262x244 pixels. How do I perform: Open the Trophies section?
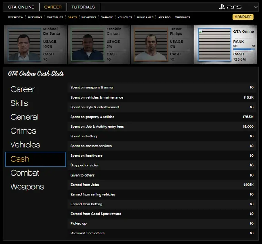tap(182, 17)
